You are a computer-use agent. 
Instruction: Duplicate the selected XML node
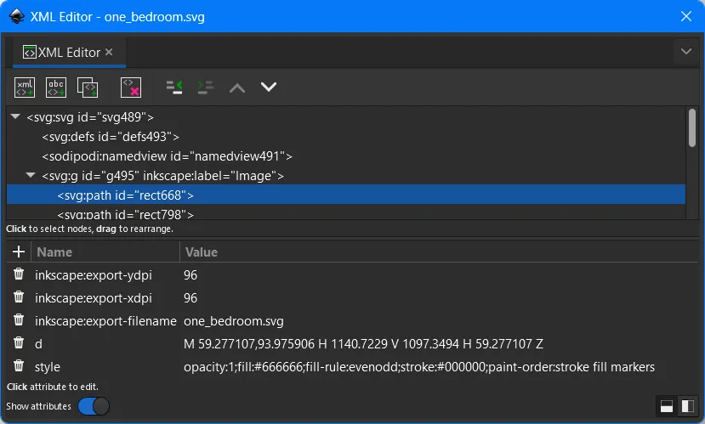[x=88, y=87]
